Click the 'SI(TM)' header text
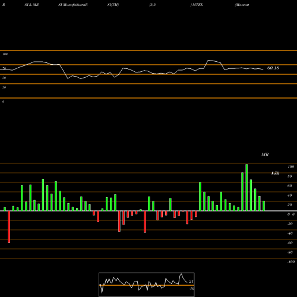 (113, 5)
